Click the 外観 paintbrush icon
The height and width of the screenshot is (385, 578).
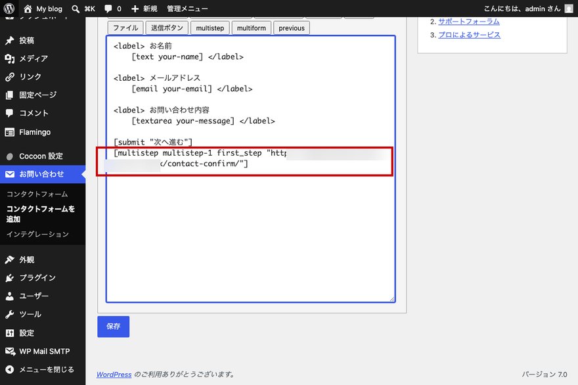tap(10, 260)
